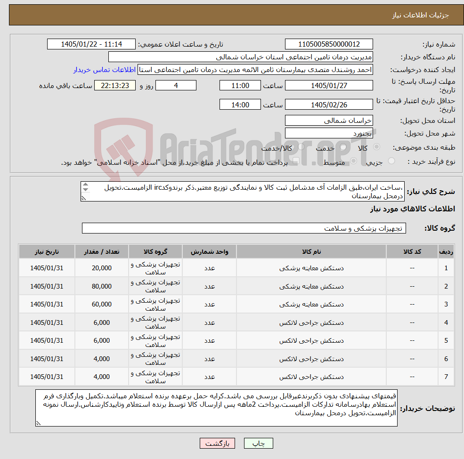Viewport: 464px width, 459px height.
Task: Click resize handle of توضیحات خریدار box
Action: [38, 423]
